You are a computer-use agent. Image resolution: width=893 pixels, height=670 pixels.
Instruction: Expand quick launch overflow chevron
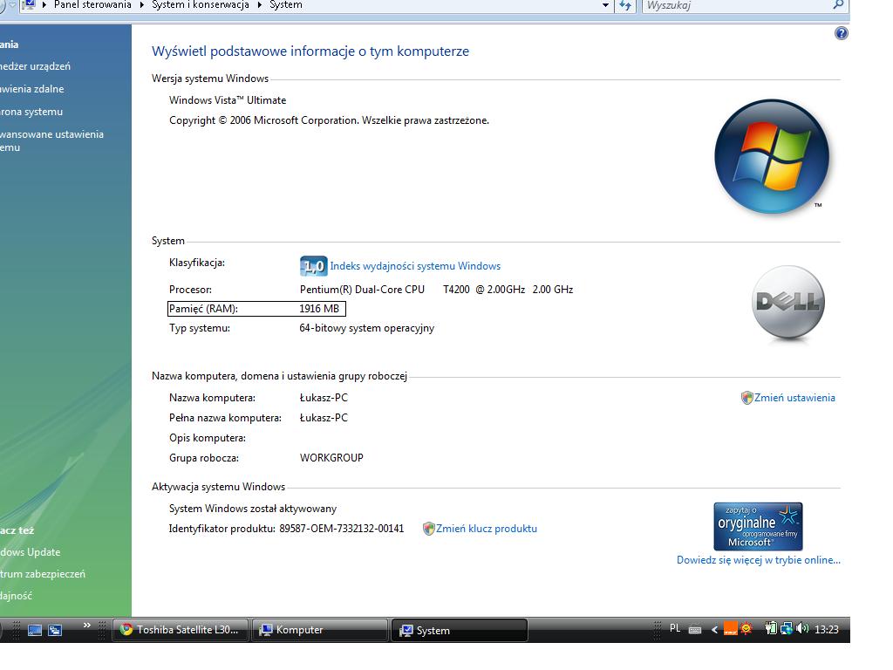[87, 625]
